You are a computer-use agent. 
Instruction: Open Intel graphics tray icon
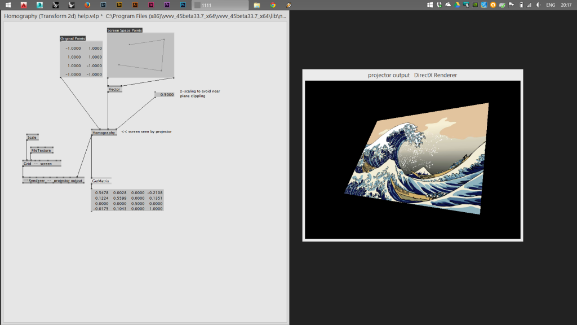coord(484,5)
